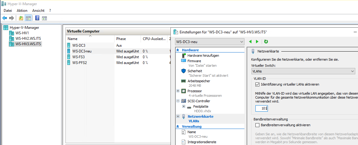Image resolution: width=358 pixels, height=145 pixels.
Task: Uncheck Identifizierung virtueller LANs aktivieren
Action: click(x=257, y=84)
